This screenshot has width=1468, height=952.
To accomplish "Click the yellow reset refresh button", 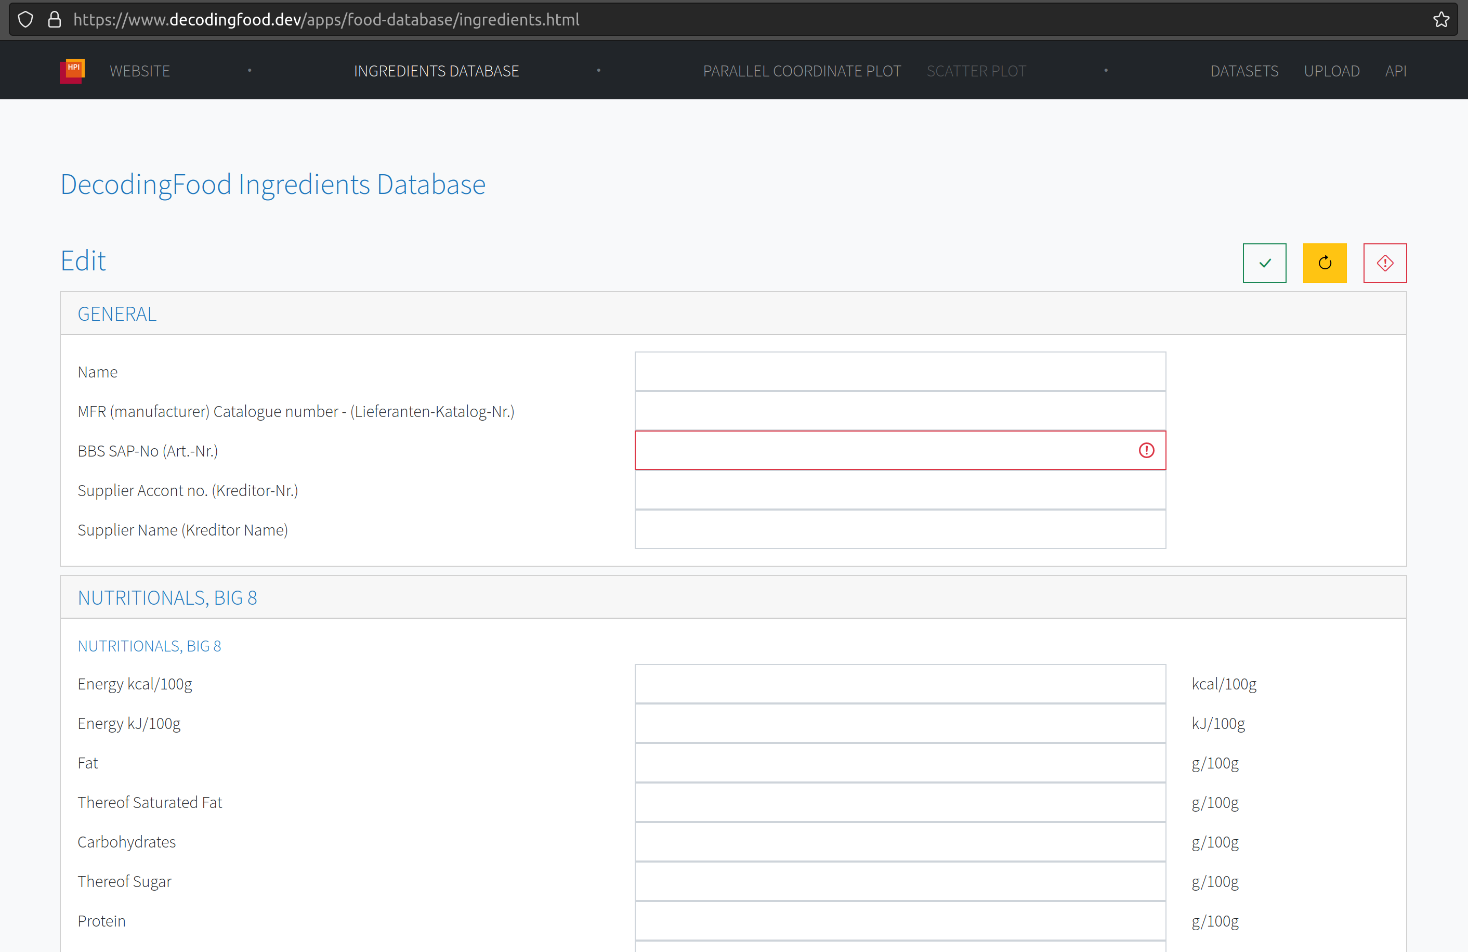I will tap(1325, 263).
